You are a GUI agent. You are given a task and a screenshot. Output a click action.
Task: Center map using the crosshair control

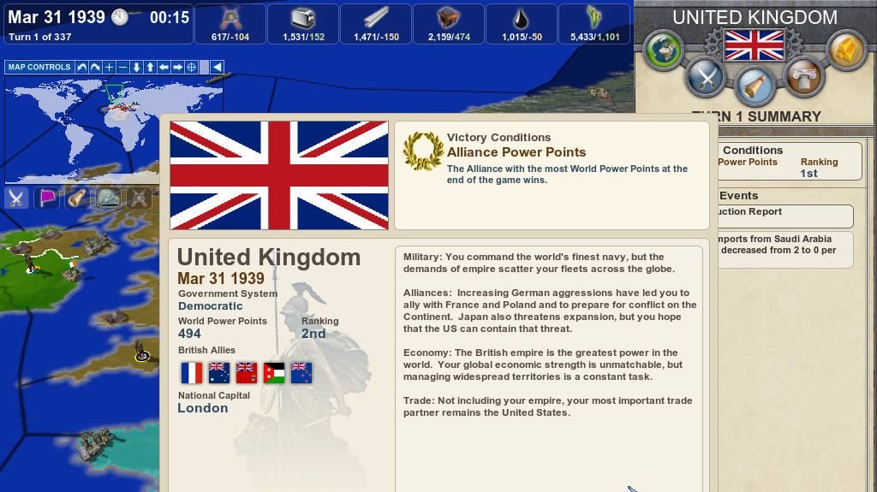click(191, 67)
